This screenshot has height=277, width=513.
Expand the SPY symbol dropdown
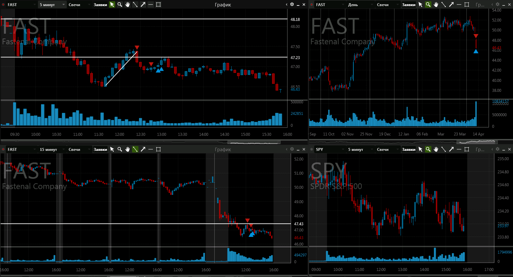point(344,149)
